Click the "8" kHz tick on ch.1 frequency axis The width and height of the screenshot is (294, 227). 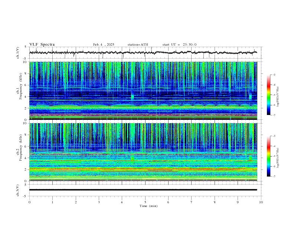[x=26, y=73]
